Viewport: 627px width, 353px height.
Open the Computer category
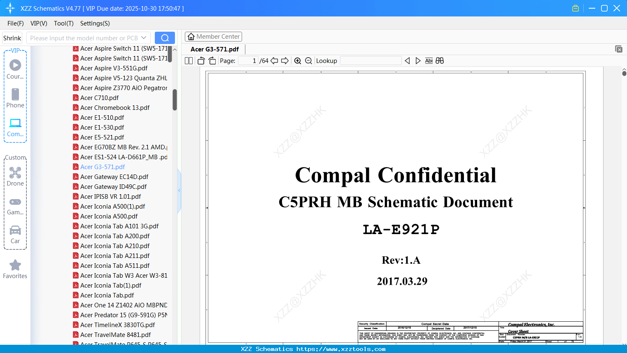click(x=15, y=127)
